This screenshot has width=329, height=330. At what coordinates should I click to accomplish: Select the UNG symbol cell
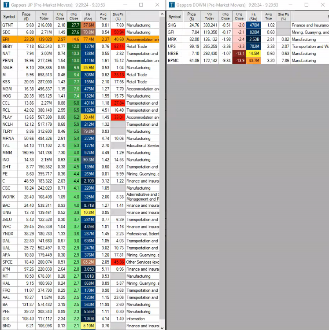9,213
